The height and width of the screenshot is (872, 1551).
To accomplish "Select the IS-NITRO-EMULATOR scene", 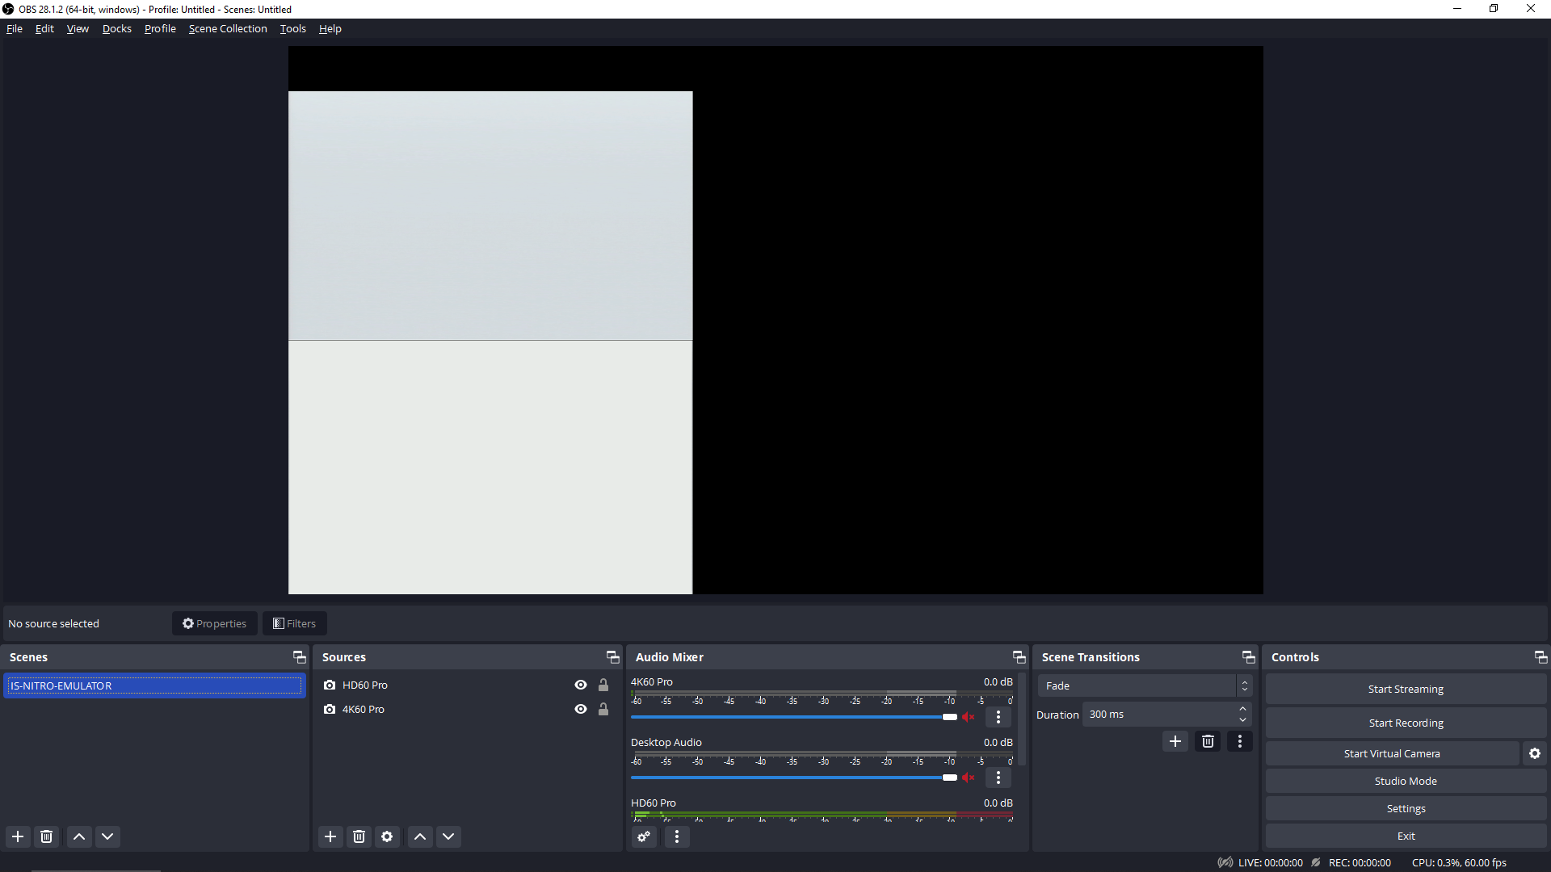I will point(154,685).
